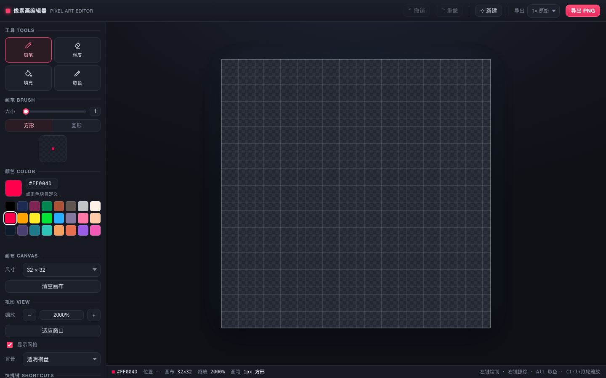The width and height of the screenshot is (606, 378).
Task: Select the pencil (铅笔) tool
Action: [x=28, y=50]
